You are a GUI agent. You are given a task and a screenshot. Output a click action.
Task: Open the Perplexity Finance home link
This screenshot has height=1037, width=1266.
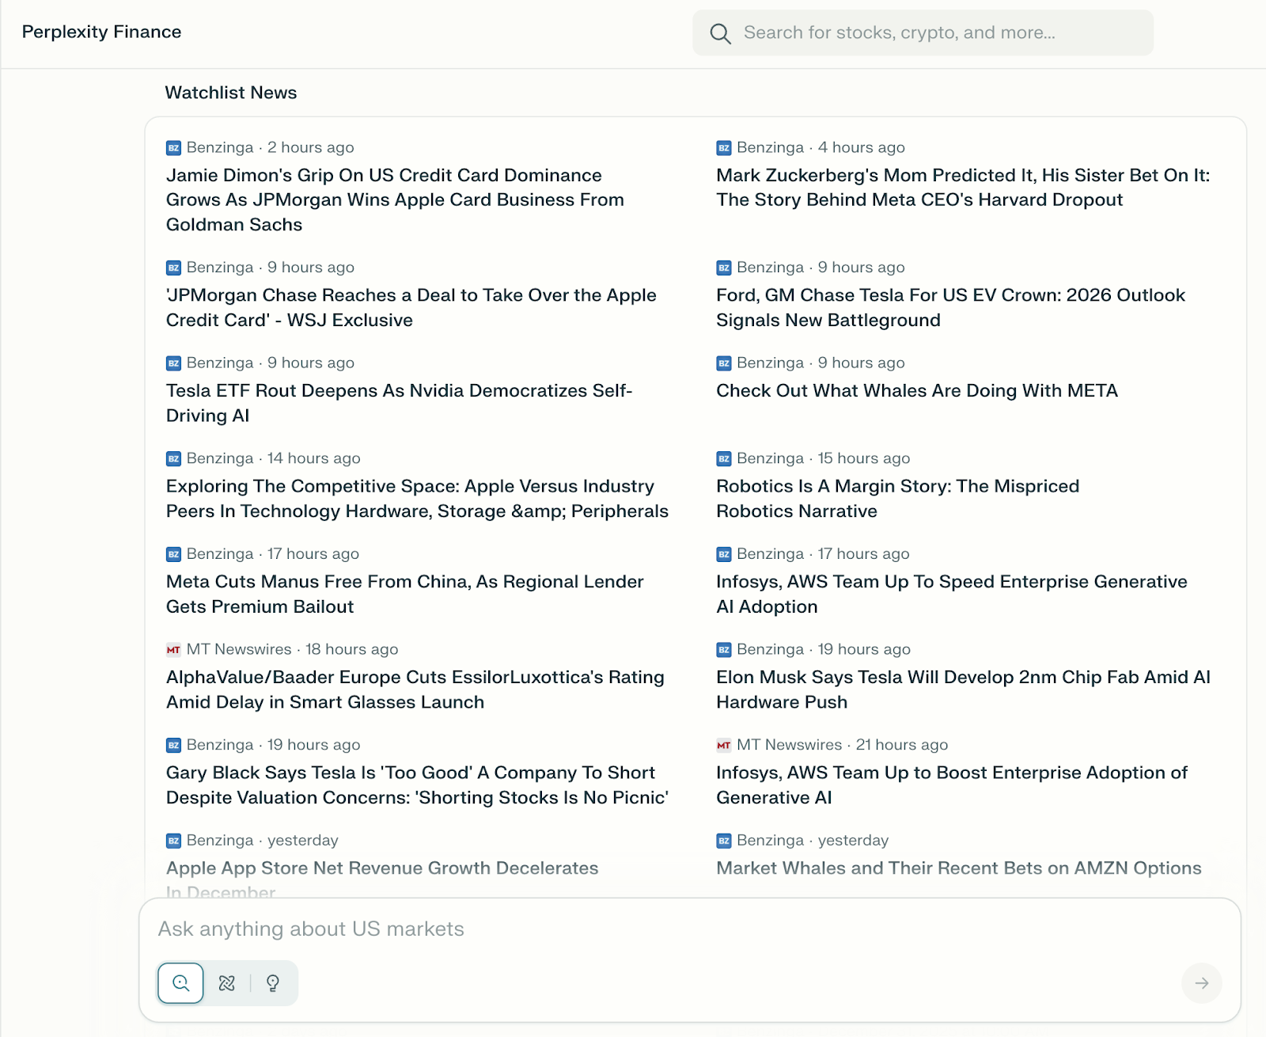(101, 32)
